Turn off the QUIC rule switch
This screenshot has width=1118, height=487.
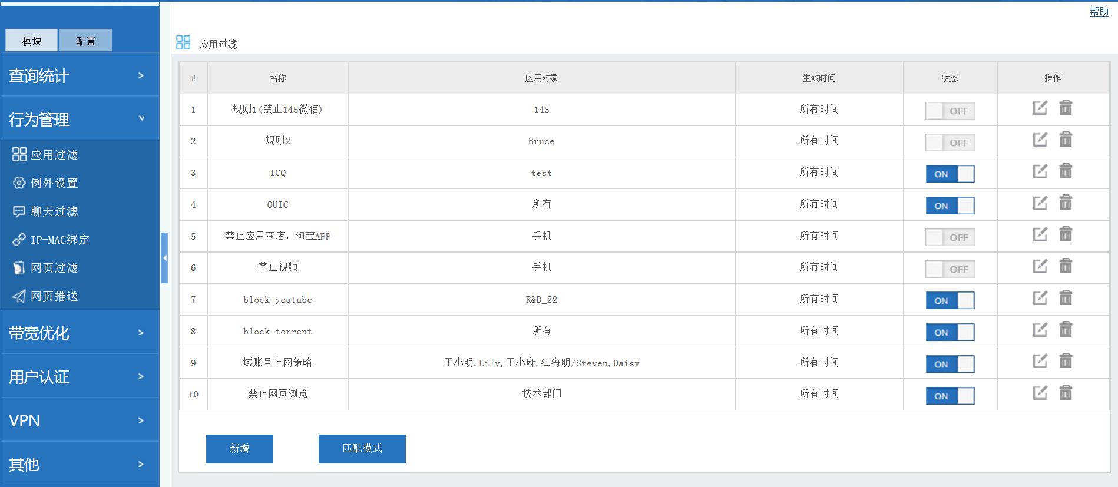950,206
